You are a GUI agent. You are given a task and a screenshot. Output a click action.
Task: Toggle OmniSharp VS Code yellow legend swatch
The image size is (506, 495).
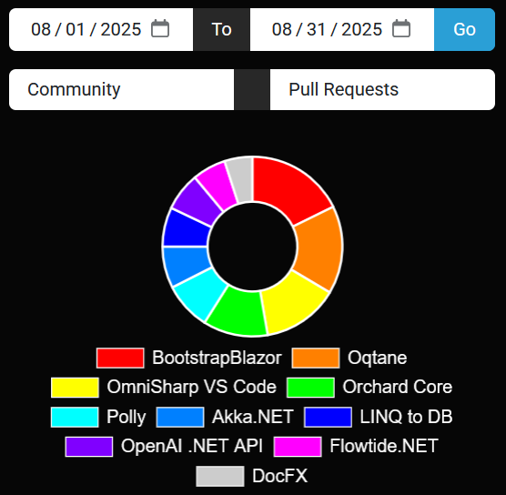[x=75, y=388]
